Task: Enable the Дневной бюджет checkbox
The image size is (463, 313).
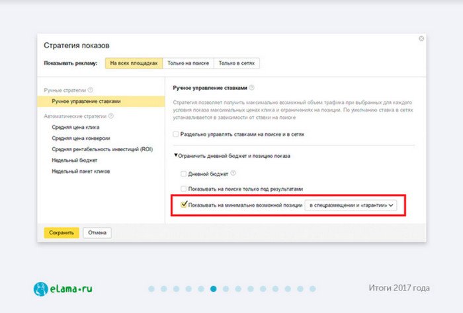Action: (x=183, y=174)
